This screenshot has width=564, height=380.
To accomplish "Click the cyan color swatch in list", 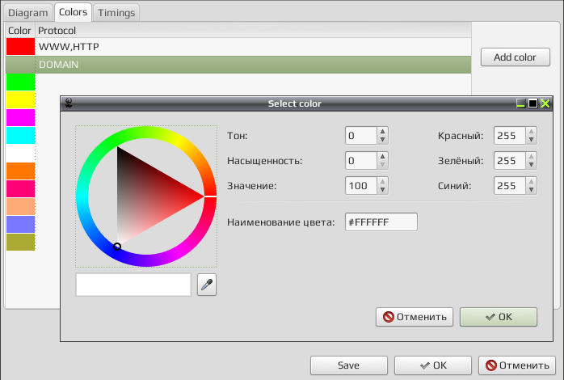I will pos(20,135).
